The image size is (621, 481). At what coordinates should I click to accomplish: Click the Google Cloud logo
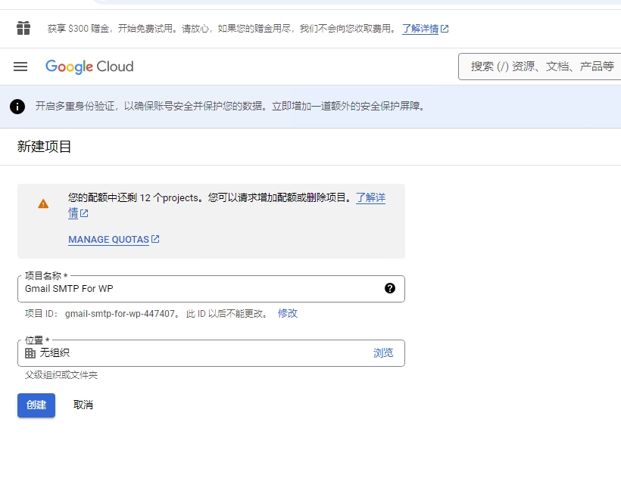(89, 67)
